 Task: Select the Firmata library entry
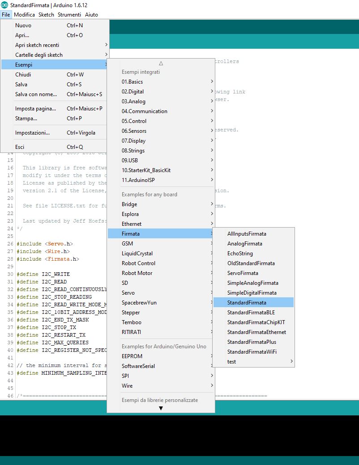point(161,234)
